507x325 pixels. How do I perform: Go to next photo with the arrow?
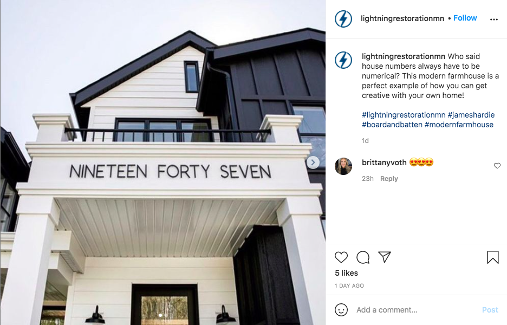[x=313, y=162]
